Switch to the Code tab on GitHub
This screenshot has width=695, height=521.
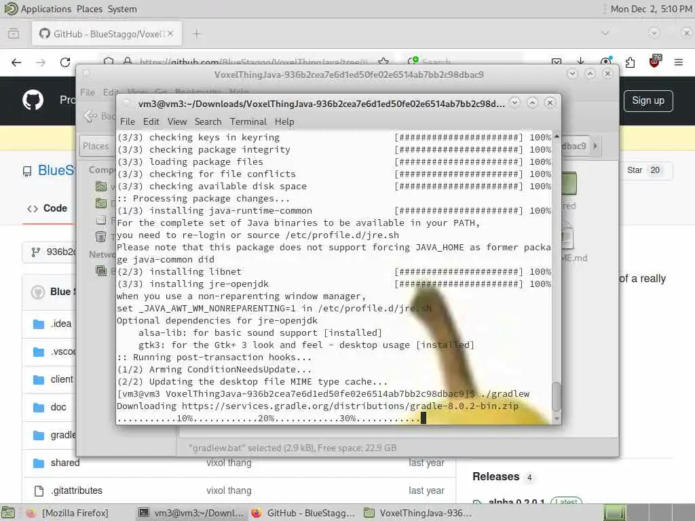(48, 208)
